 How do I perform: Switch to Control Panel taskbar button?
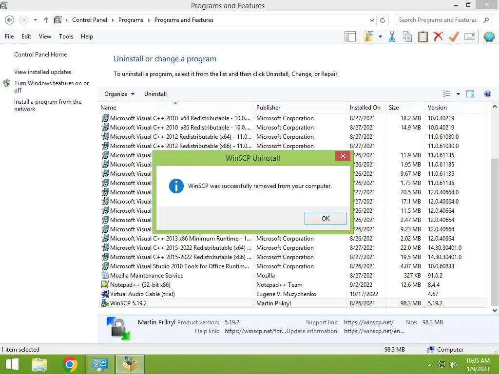pos(99,364)
